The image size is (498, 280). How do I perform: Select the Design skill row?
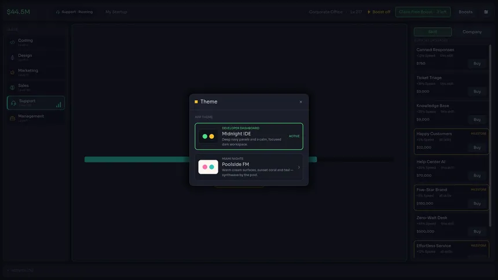click(x=35, y=57)
